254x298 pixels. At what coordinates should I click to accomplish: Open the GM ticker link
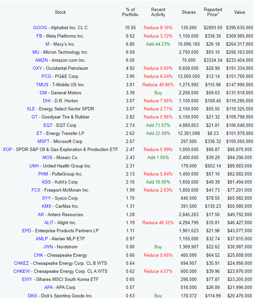43,93
